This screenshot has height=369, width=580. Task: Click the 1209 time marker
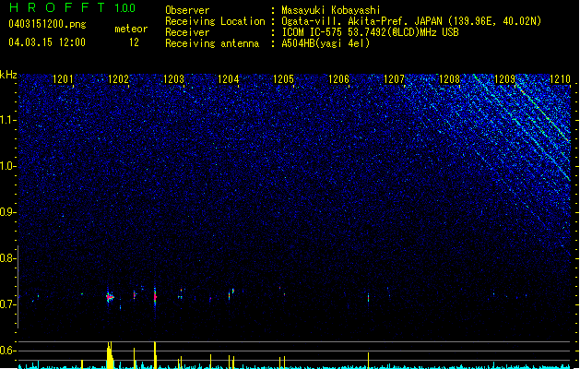click(x=504, y=79)
